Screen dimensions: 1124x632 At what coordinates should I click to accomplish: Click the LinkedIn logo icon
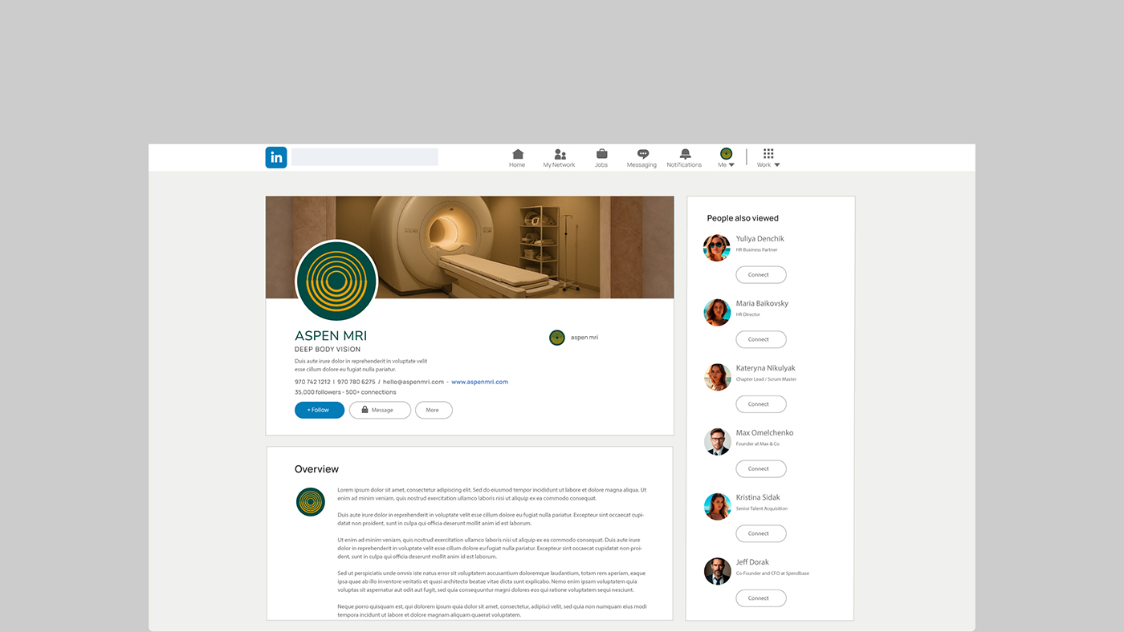(276, 157)
